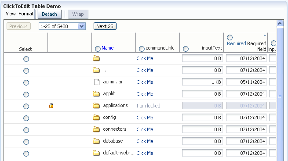Click the 05/11/2004 date field for admin.jar
Image resolution: width=288 pixels, height=161 pixels.
(246, 82)
